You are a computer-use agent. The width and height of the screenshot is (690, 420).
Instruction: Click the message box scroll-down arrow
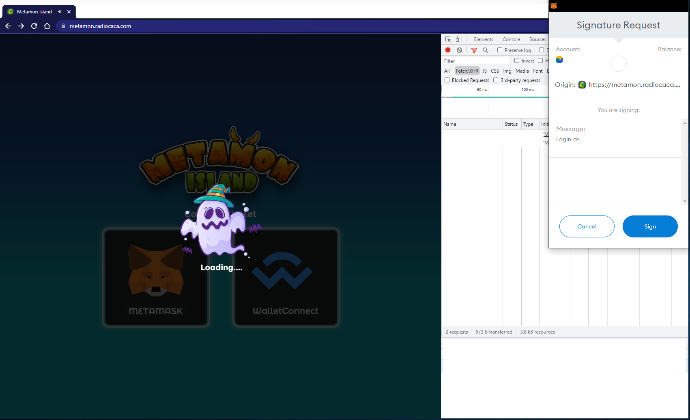click(x=685, y=201)
